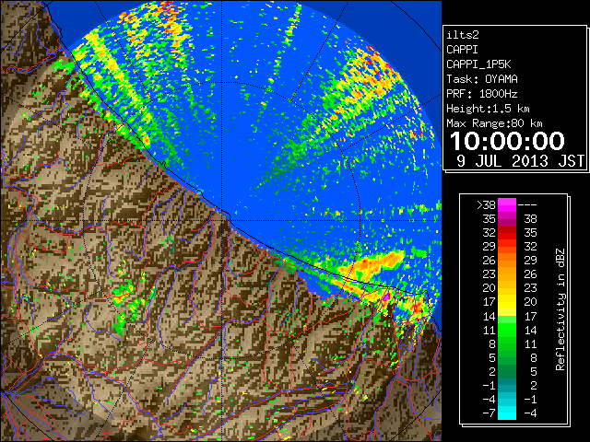This screenshot has width=590, height=442.
Task: Click the 'Height:1.5 km' text
Action: tap(488, 109)
